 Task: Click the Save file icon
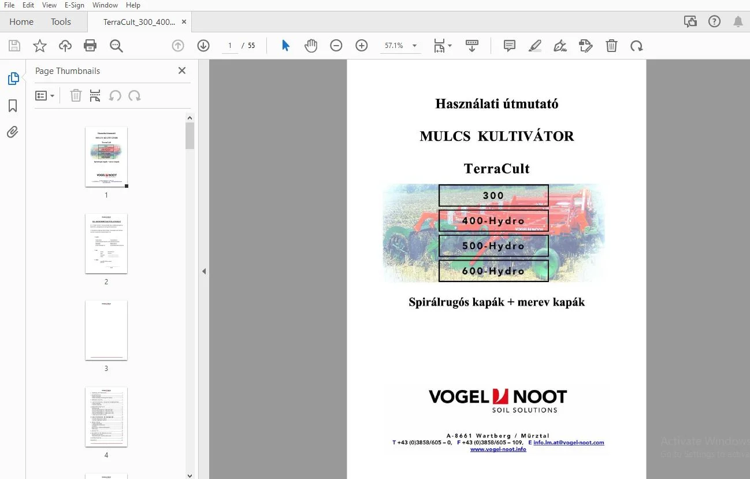(x=14, y=46)
